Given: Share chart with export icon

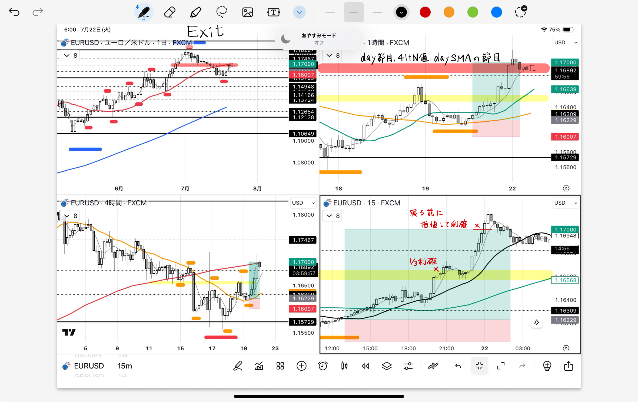Looking at the screenshot, I should 568,366.
